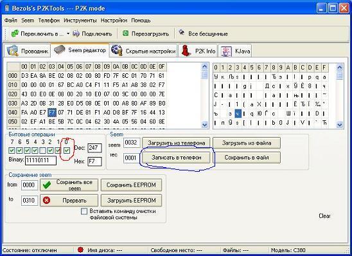Viewport: 352px width, 256px height.
Task: Enable the unchecked bit 3 checkbox
Action: click(x=42, y=150)
